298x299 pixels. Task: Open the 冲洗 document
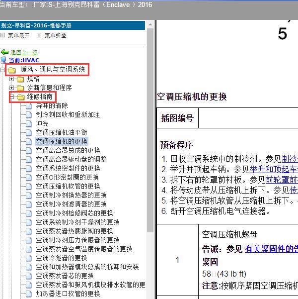[x=42, y=123]
